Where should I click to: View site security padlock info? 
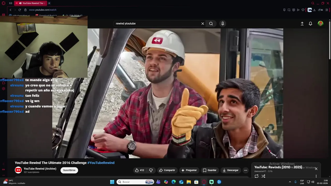point(25,10)
